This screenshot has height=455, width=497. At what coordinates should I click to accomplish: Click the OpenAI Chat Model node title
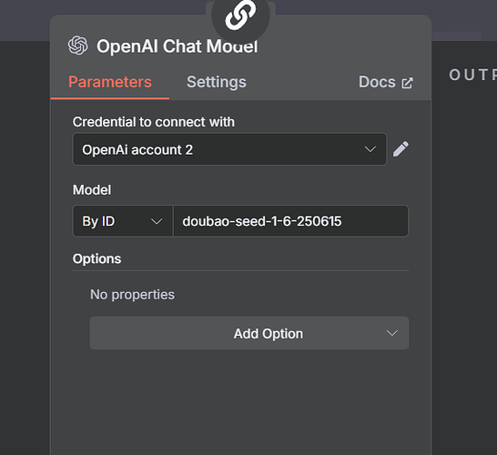(x=177, y=46)
